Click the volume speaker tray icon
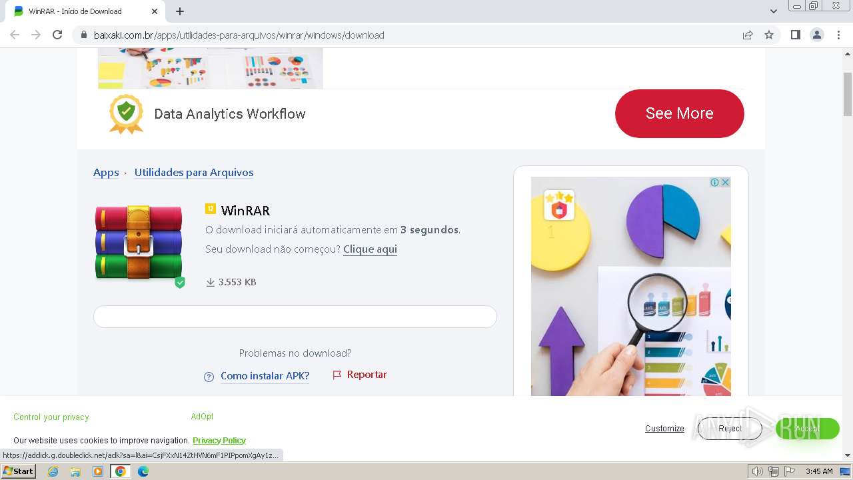The height and width of the screenshot is (480, 853). pyautogui.click(x=757, y=471)
